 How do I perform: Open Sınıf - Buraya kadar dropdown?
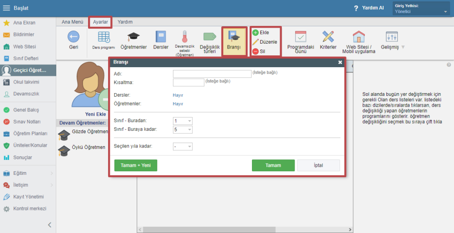point(183,129)
